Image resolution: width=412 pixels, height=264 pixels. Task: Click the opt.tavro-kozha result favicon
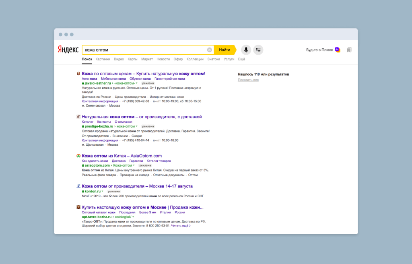point(78,207)
